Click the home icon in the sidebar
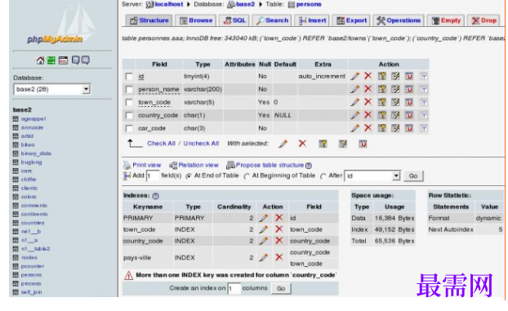This screenshot has height=311, width=508. point(41,60)
